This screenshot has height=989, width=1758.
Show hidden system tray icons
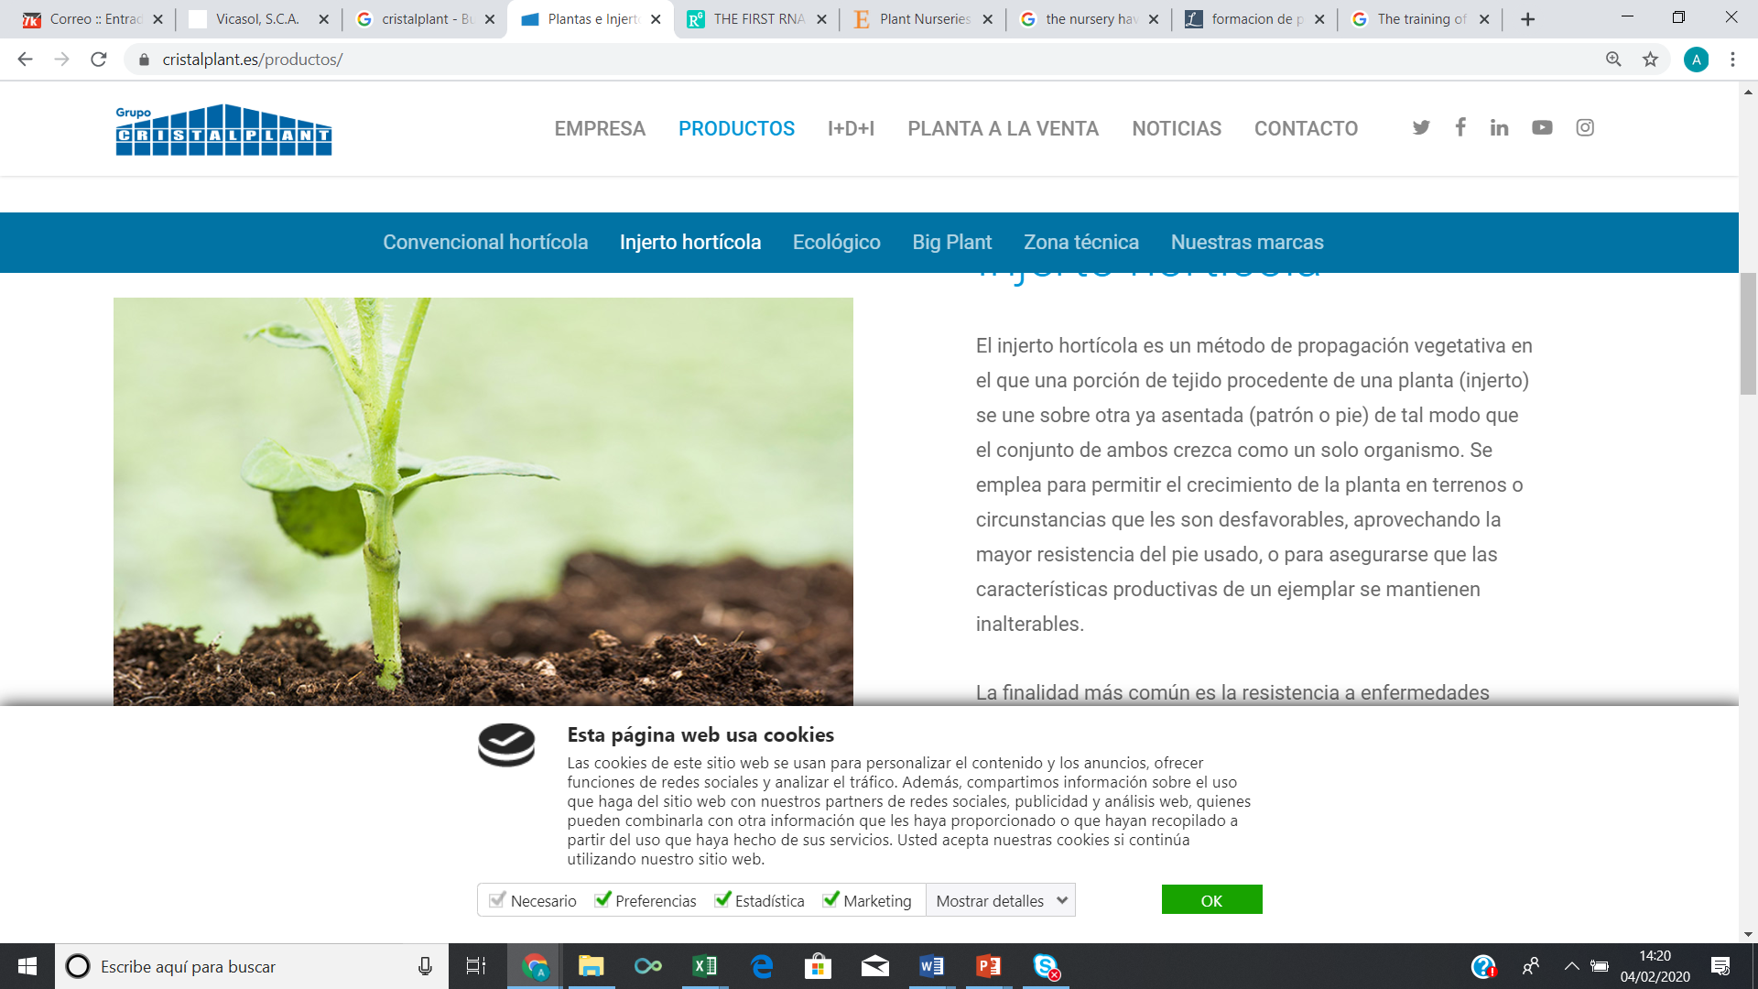1571,966
